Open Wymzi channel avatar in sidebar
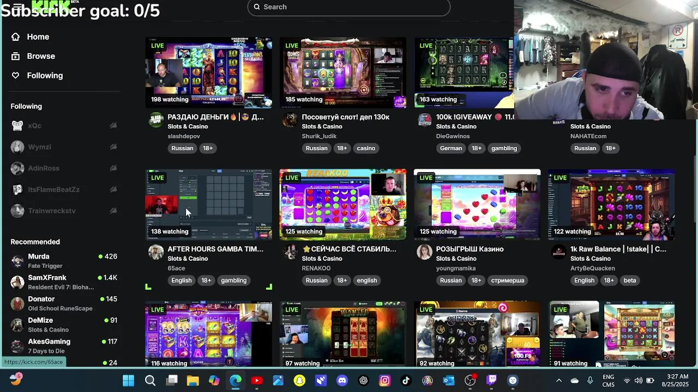The image size is (698, 392). 17,147
